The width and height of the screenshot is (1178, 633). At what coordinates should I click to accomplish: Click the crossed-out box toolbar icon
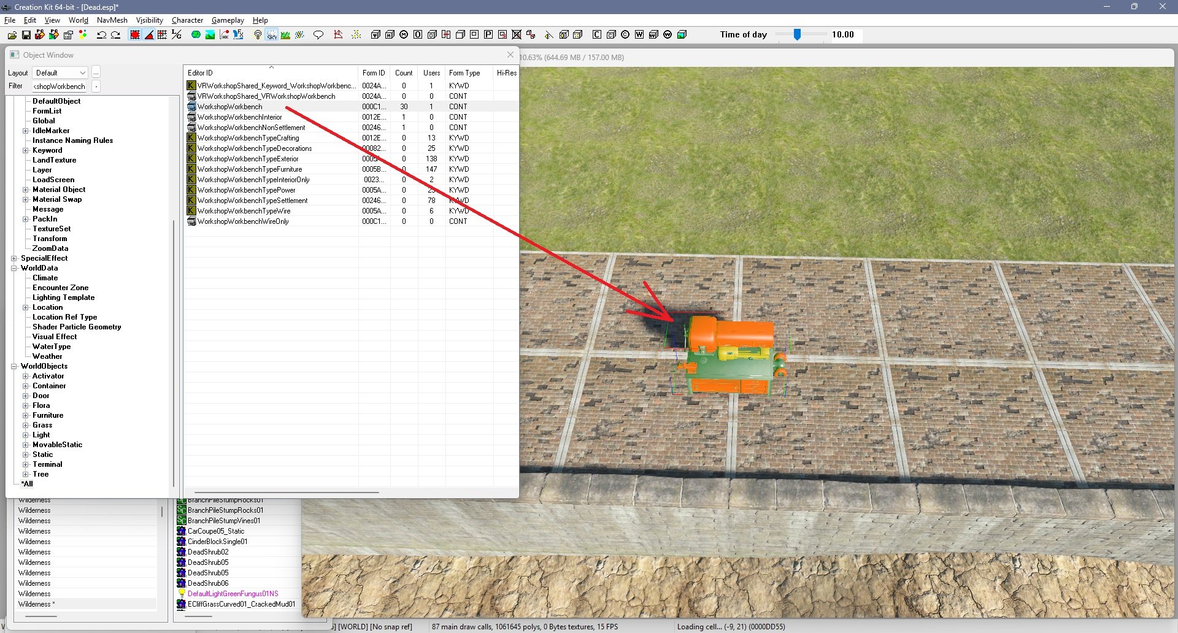tap(517, 35)
